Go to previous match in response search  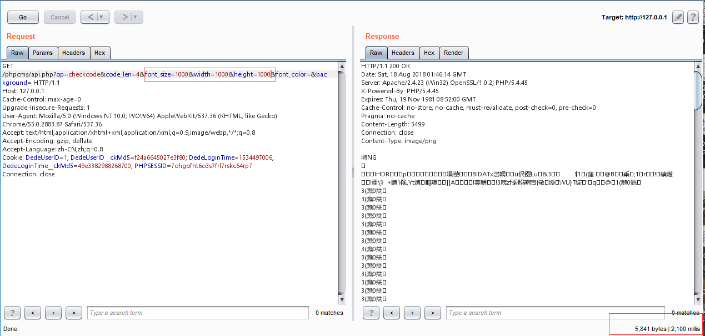tap(392, 313)
